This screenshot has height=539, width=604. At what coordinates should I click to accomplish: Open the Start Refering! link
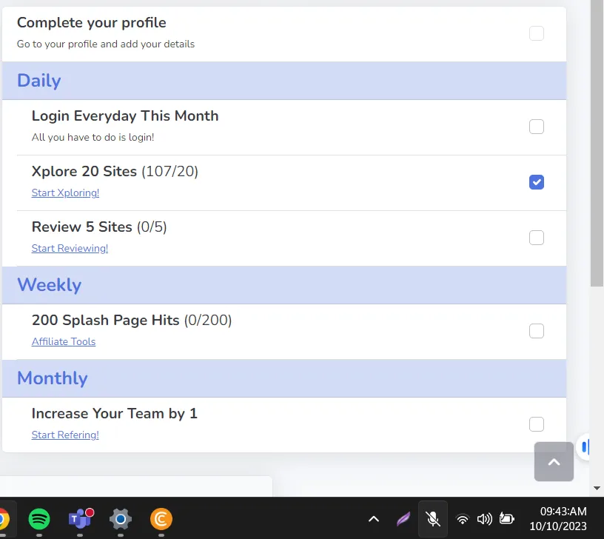pyautogui.click(x=65, y=435)
